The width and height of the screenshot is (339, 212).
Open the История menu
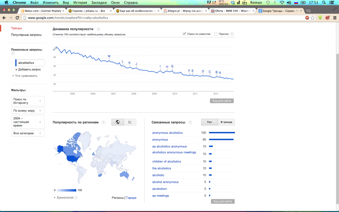[80, 3]
